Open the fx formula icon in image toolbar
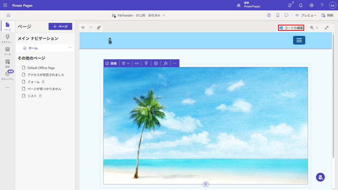Image resolution: width=338 pixels, height=190 pixels. (x=165, y=63)
